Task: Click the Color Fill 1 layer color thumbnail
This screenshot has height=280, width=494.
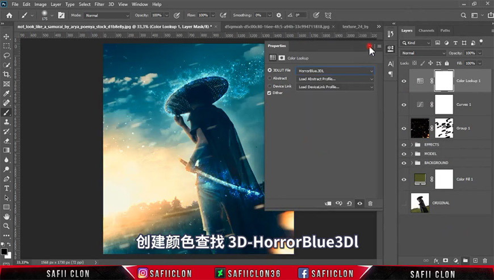Action: pos(420,179)
